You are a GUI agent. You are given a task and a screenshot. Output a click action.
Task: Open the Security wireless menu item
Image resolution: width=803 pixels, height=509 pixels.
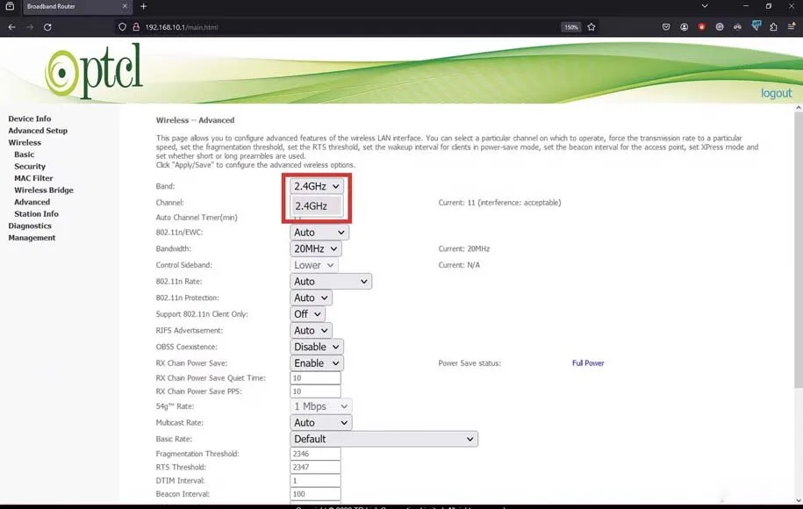(x=30, y=167)
